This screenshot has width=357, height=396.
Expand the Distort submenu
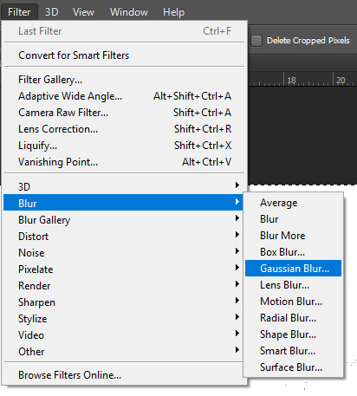pyautogui.click(x=123, y=237)
